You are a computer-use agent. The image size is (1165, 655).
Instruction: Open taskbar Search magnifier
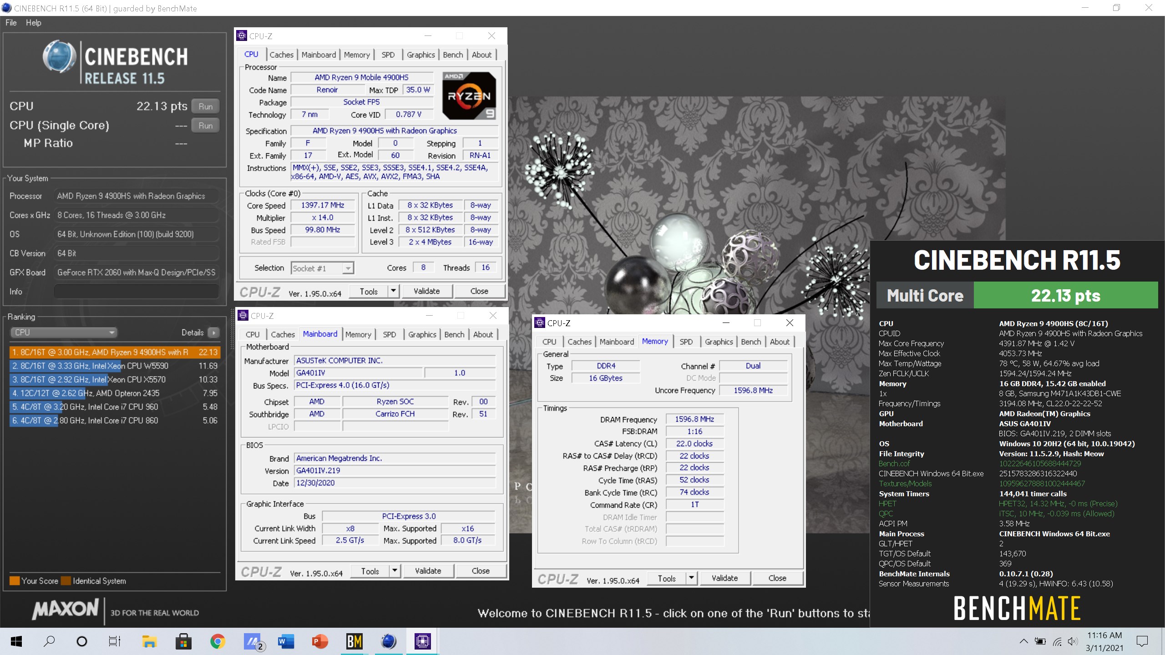[49, 641]
